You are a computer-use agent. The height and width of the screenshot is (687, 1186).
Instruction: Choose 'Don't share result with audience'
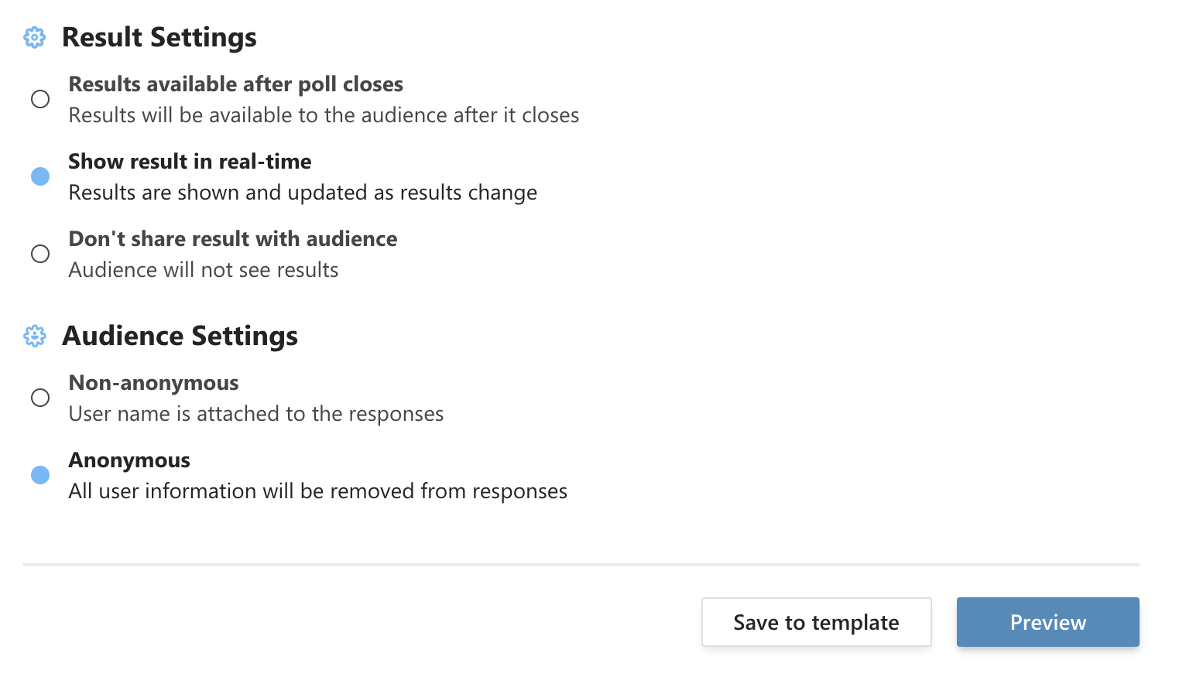pos(40,254)
